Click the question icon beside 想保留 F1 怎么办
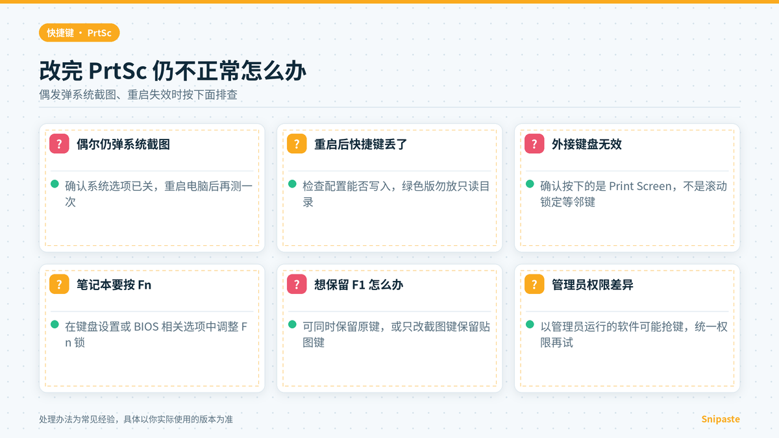This screenshot has height=438, width=779. [x=297, y=284]
